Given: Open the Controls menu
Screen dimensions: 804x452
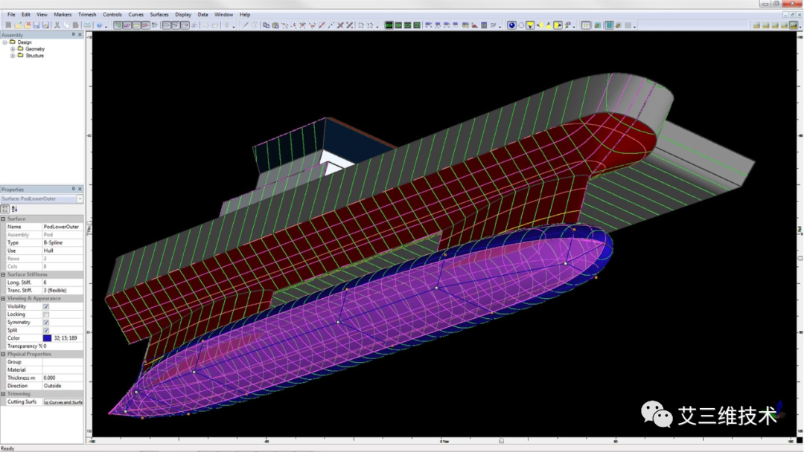Looking at the screenshot, I should coord(112,14).
